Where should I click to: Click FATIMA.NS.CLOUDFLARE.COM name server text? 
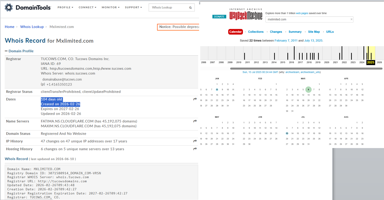pyautogui.click(x=67, y=121)
